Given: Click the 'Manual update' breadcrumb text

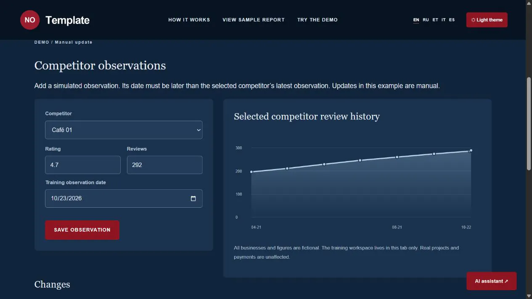Looking at the screenshot, I should tap(74, 42).
